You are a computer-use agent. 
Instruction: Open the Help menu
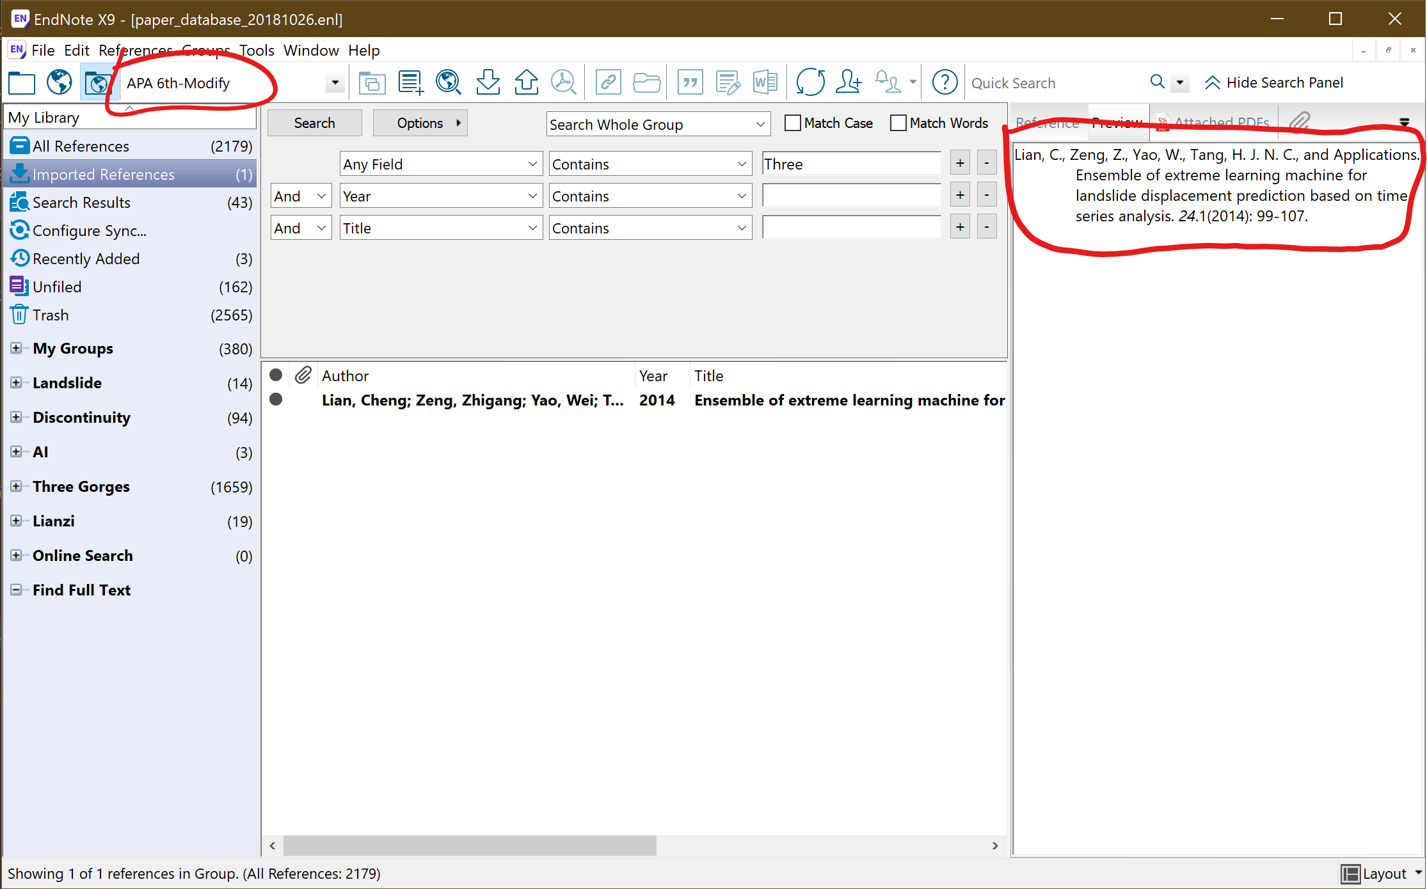pyautogui.click(x=363, y=51)
